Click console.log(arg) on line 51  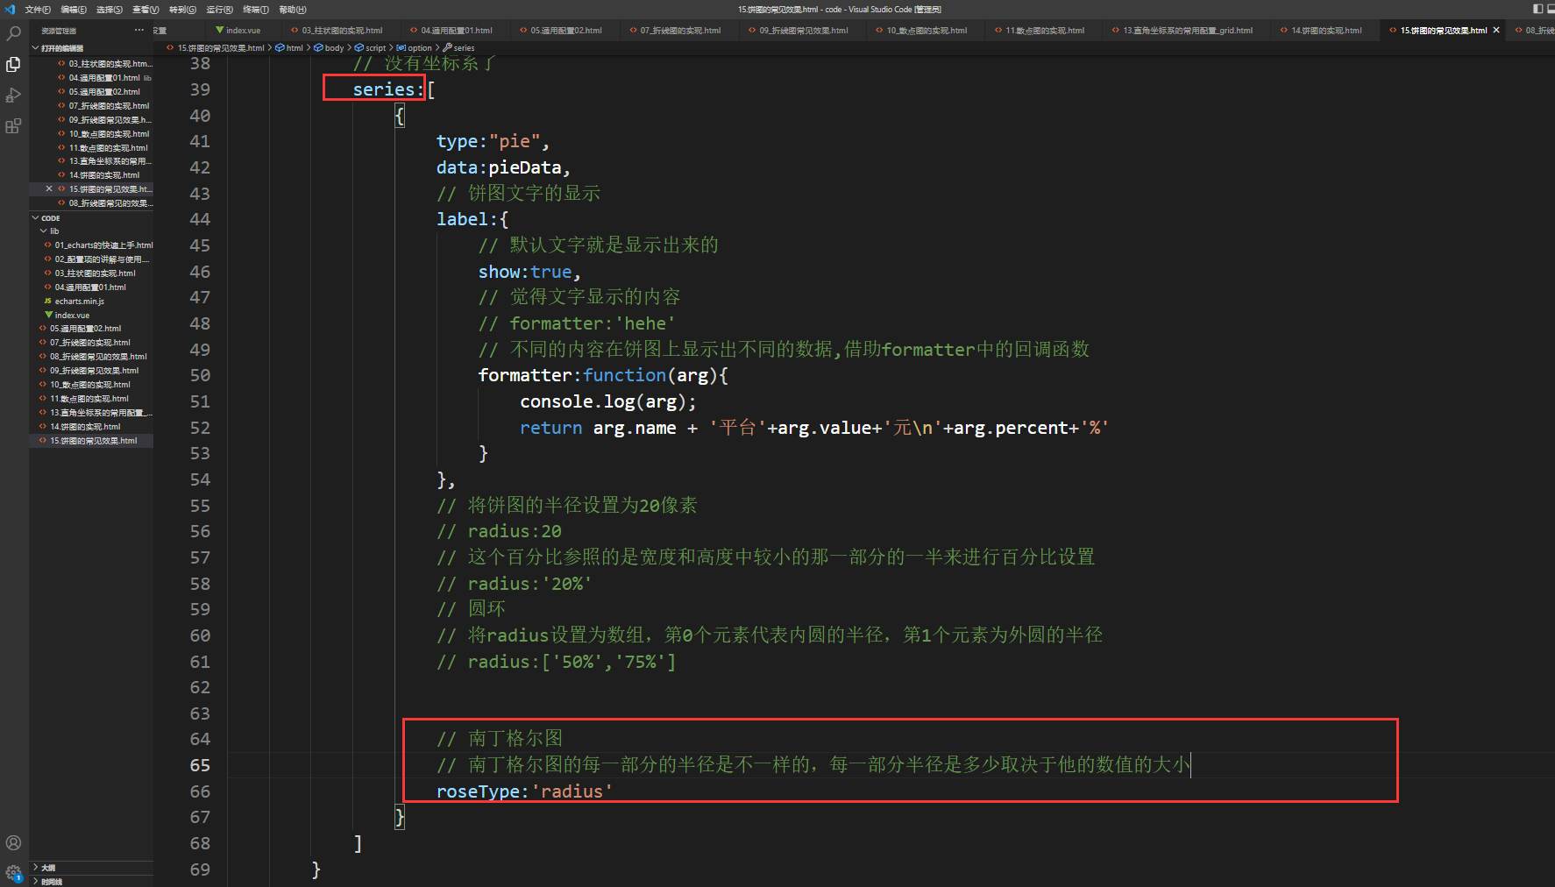[x=607, y=401]
